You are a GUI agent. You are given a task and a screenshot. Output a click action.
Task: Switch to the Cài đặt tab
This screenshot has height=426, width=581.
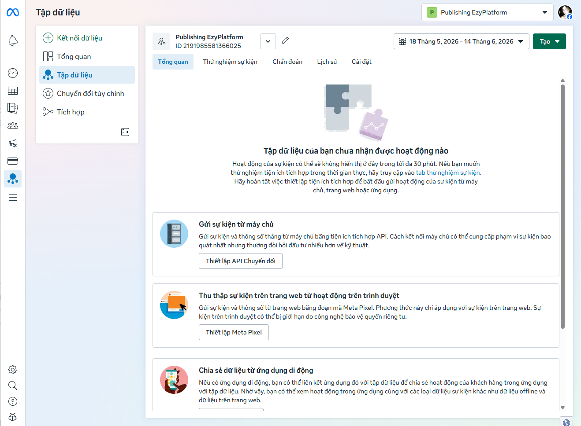(361, 62)
